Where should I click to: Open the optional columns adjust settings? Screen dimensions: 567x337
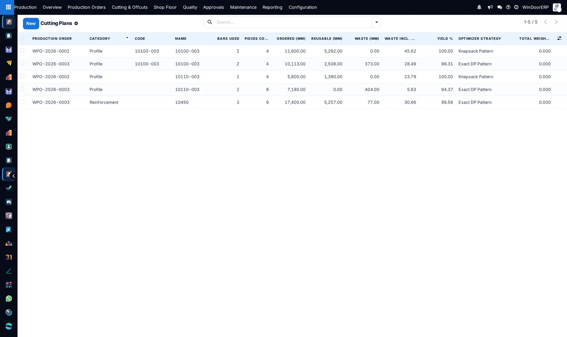559,38
